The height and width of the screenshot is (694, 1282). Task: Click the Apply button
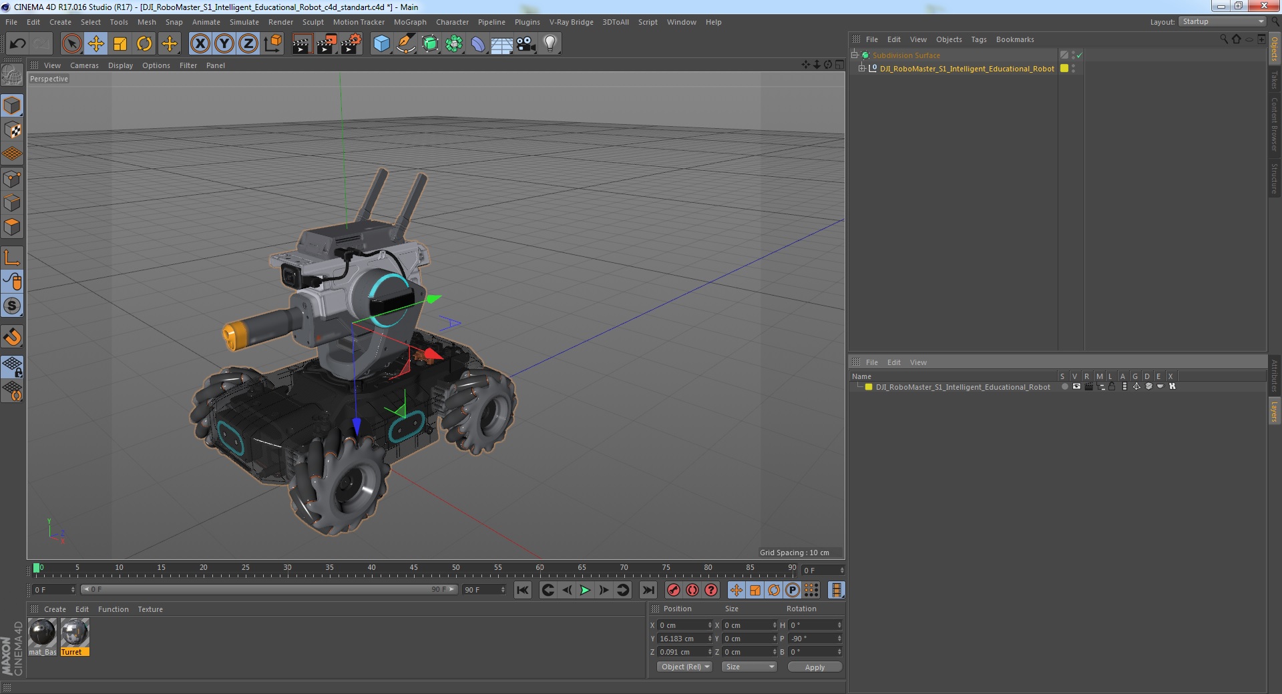tap(815, 667)
